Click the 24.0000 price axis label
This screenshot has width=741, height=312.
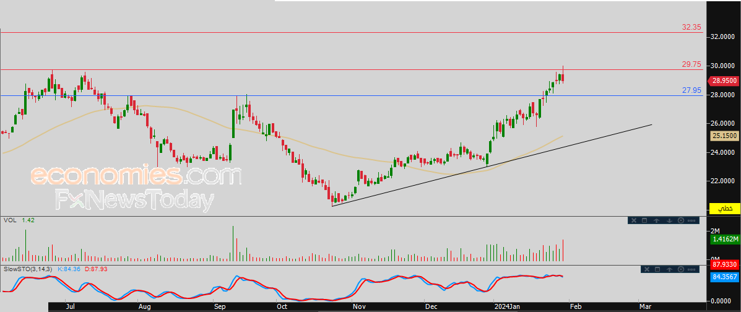724,152
